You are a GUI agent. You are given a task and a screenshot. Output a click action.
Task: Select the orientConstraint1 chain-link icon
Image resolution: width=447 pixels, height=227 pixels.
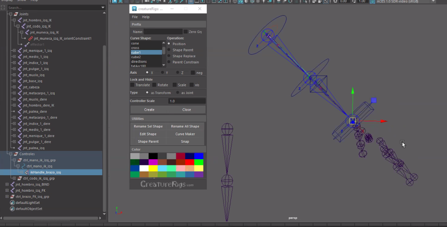(x=30, y=39)
